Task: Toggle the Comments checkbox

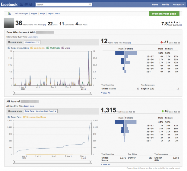Action: [32, 48]
